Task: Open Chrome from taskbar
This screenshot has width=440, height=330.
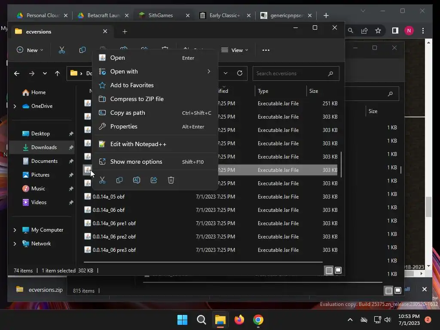Action: (x=258, y=320)
